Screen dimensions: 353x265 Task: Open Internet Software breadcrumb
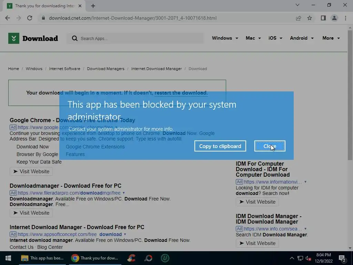click(x=64, y=69)
